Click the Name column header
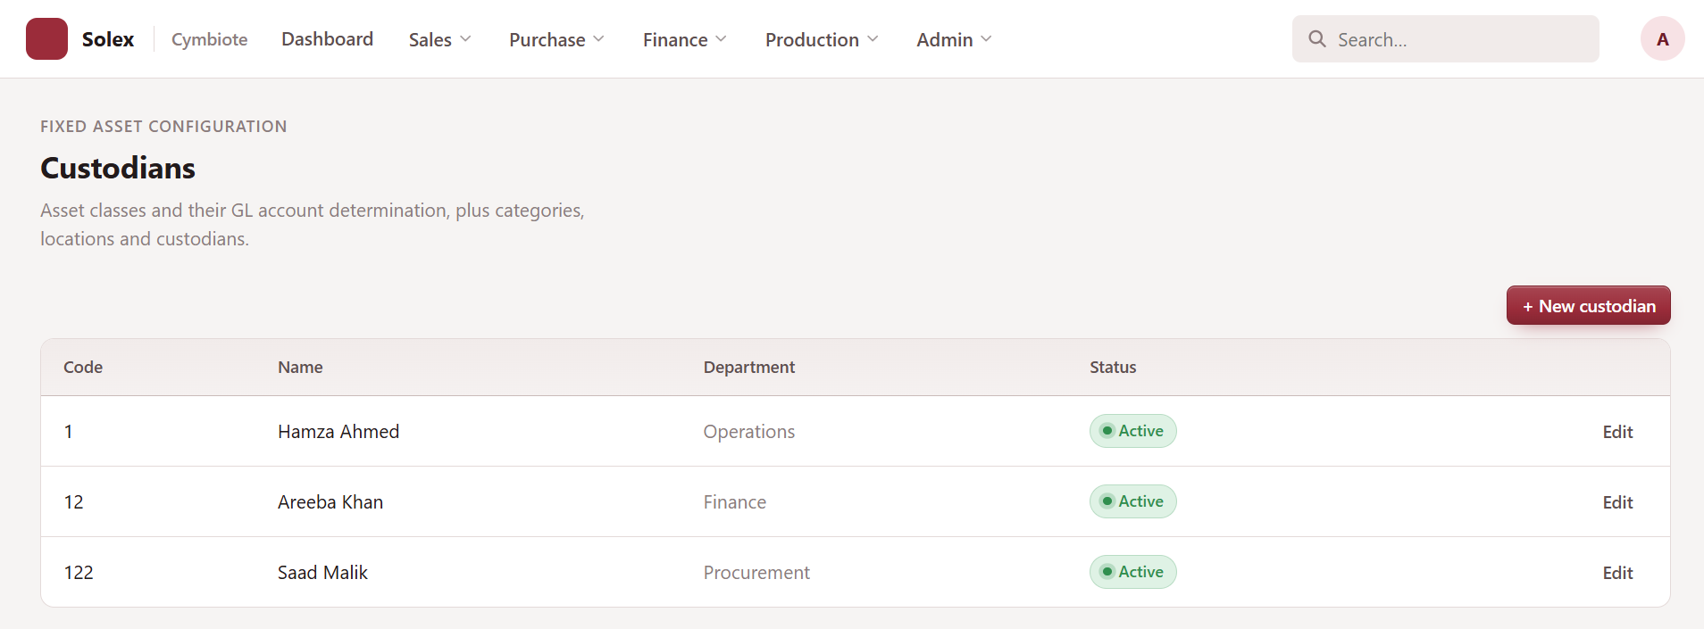The height and width of the screenshot is (629, 1704). [300, 368]
